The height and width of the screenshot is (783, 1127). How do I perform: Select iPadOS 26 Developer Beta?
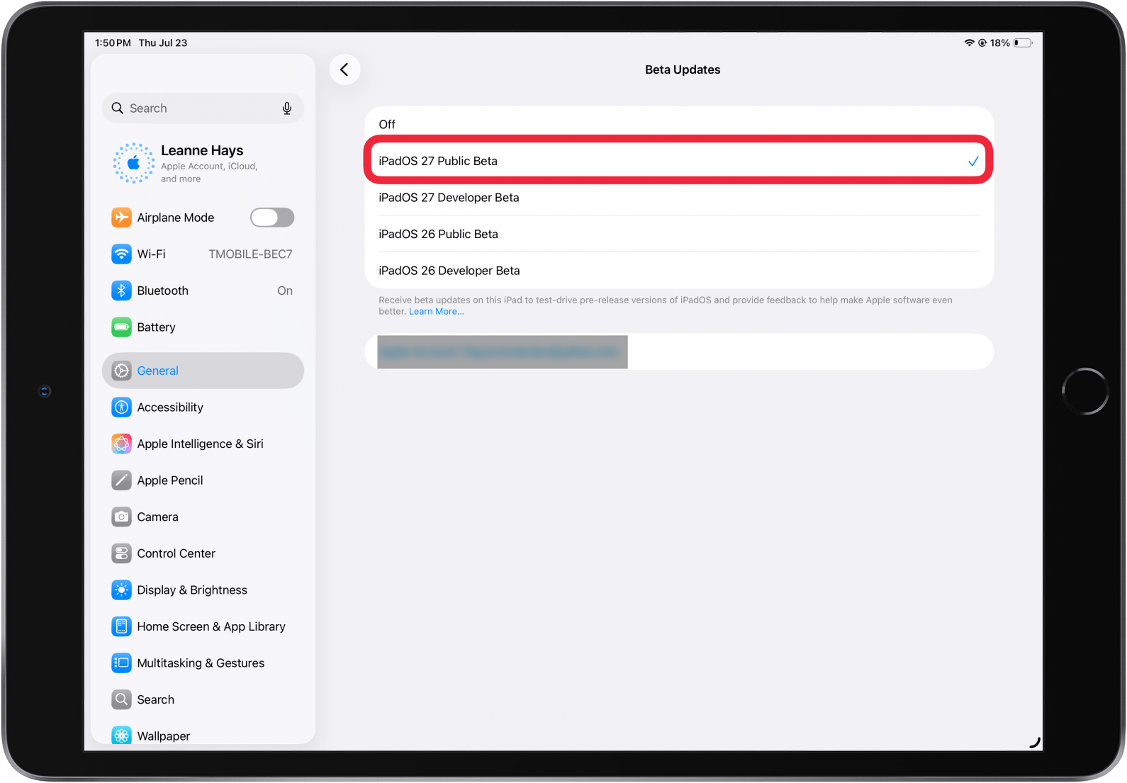679,271
